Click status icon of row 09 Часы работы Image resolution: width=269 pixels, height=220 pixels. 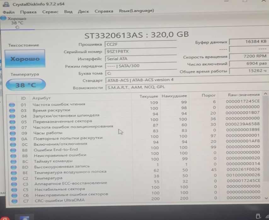13,133
